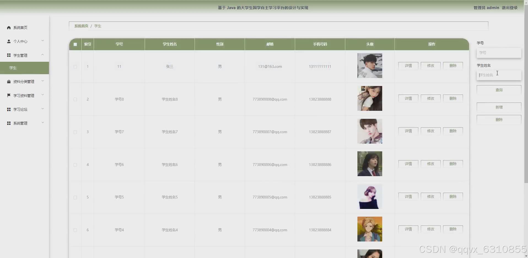Open avatar thumbnail of 学生姓名8
The image size is (528, 258).
tap(370, 98)
